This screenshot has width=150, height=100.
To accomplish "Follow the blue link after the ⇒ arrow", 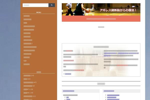I will pyautogui.click(x=68, y=74).
